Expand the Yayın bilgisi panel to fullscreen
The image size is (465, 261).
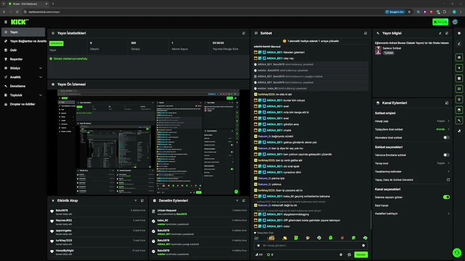447,33
